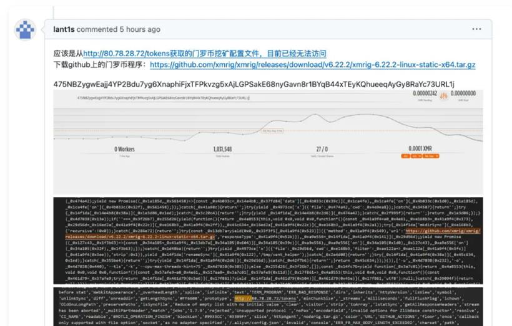Screen dimensions: 512x326
Task: Click the orange Monero icon in dashboard image
Action: [444, 96]
